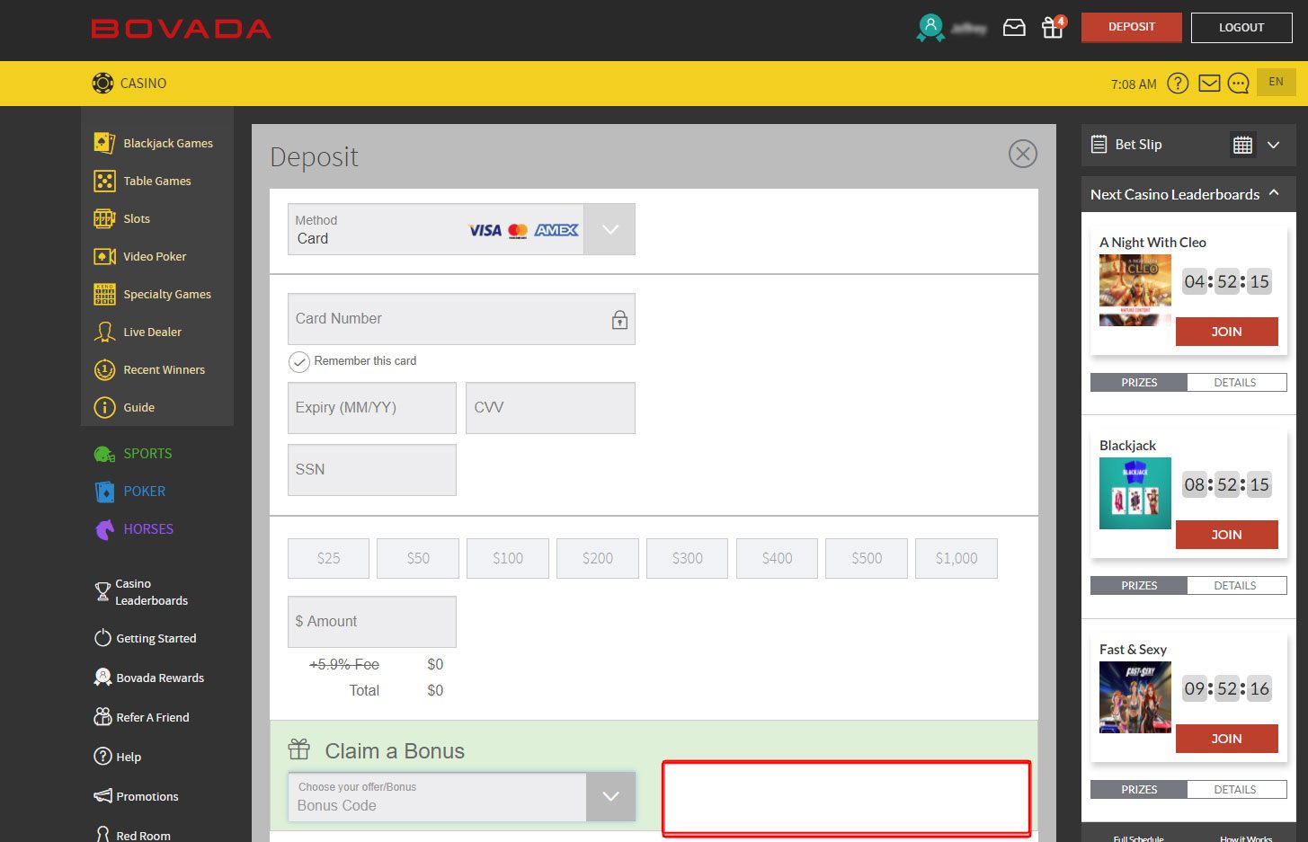
Task: Open the Help link in sidebar
Action: [129, 757]
